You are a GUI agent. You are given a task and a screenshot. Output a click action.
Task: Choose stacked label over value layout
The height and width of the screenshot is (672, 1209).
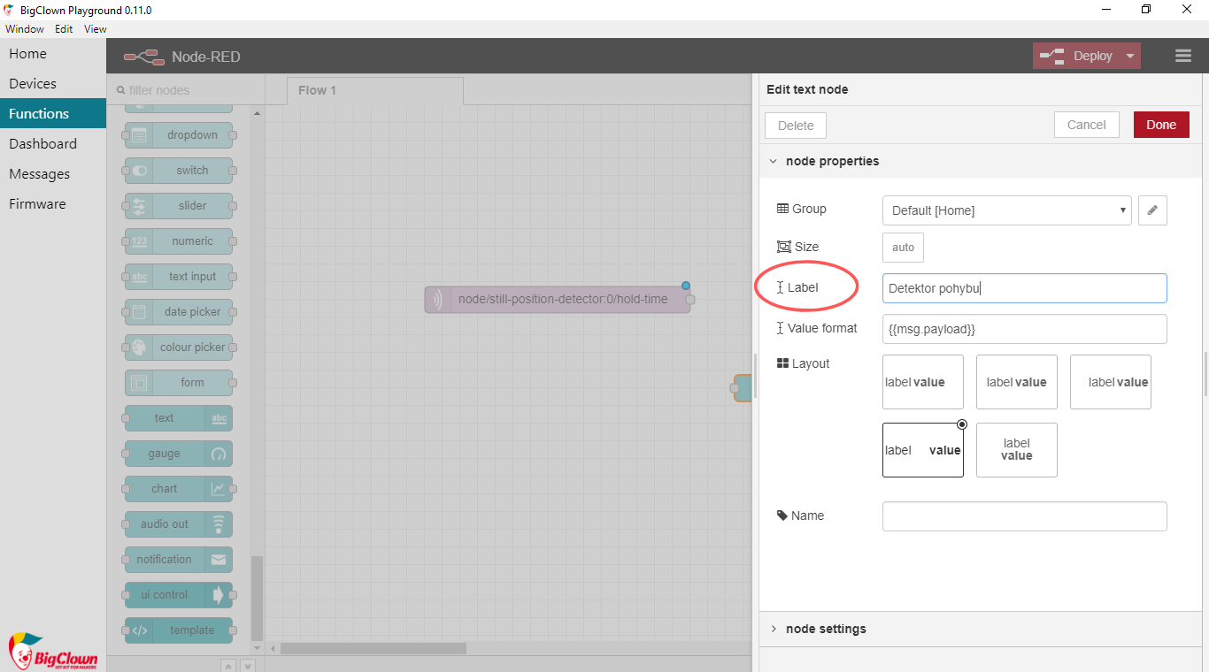[x=1016, y=450]
